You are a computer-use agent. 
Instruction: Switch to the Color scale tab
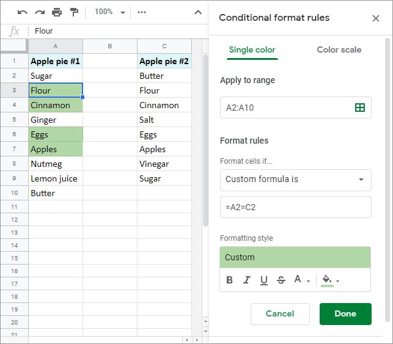[x=339, y=50]
